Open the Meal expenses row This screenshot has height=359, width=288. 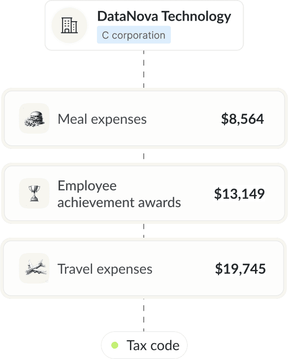pos(144,118)
